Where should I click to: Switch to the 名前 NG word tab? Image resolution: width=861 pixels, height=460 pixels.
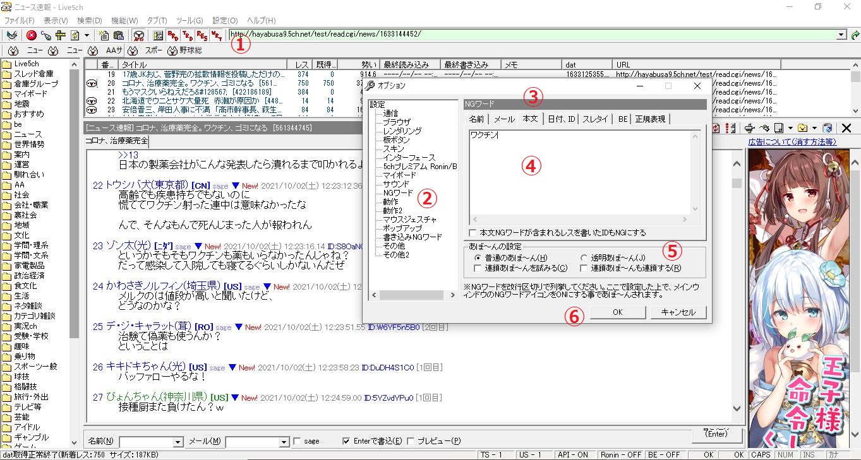477,119
